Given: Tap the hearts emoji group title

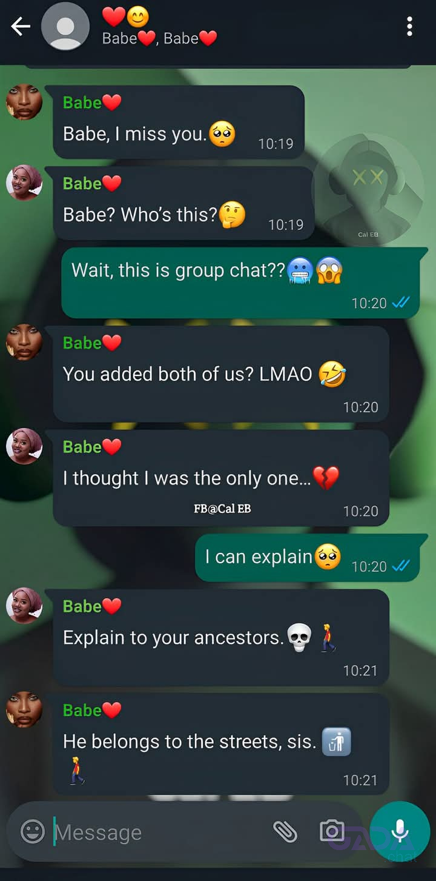Looking at the screenshot, I should pyautogui.click(x=125, y=17).
